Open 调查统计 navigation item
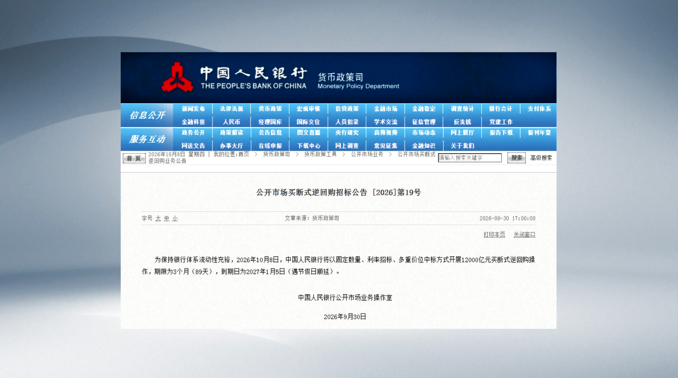This screenshot has width=678, height=378. click(463, 109)
